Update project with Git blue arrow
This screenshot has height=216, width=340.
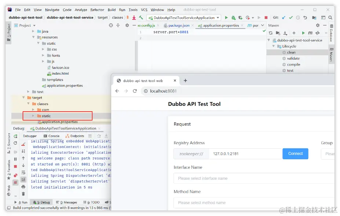coord(284,18)
